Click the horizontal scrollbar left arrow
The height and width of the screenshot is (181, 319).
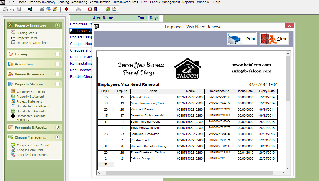click(99, 173)
